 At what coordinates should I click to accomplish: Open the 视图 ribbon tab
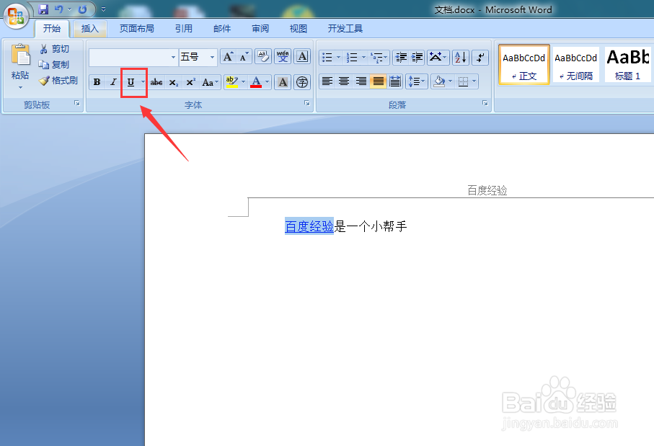click(x=299, y=28)
